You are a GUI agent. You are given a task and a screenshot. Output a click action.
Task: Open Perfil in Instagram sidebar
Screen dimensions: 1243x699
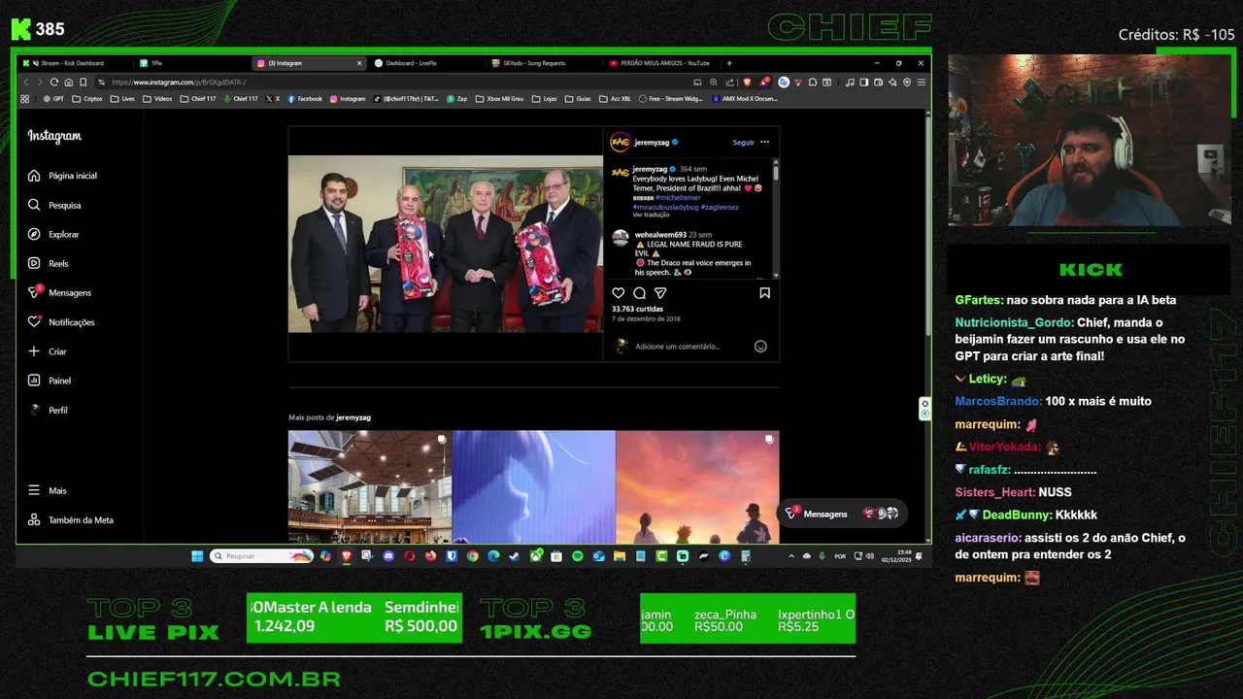point(48,410)
